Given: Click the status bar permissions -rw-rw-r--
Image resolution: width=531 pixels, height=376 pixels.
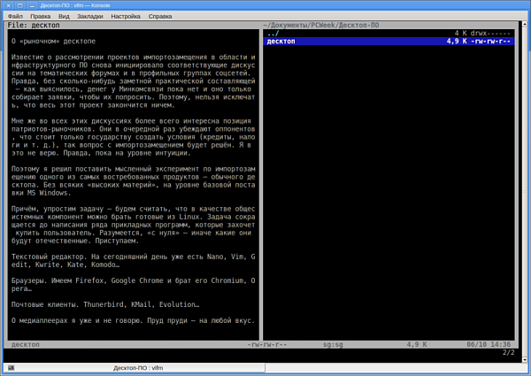Looking at the screenshot, I should click(x=267, y=344).
